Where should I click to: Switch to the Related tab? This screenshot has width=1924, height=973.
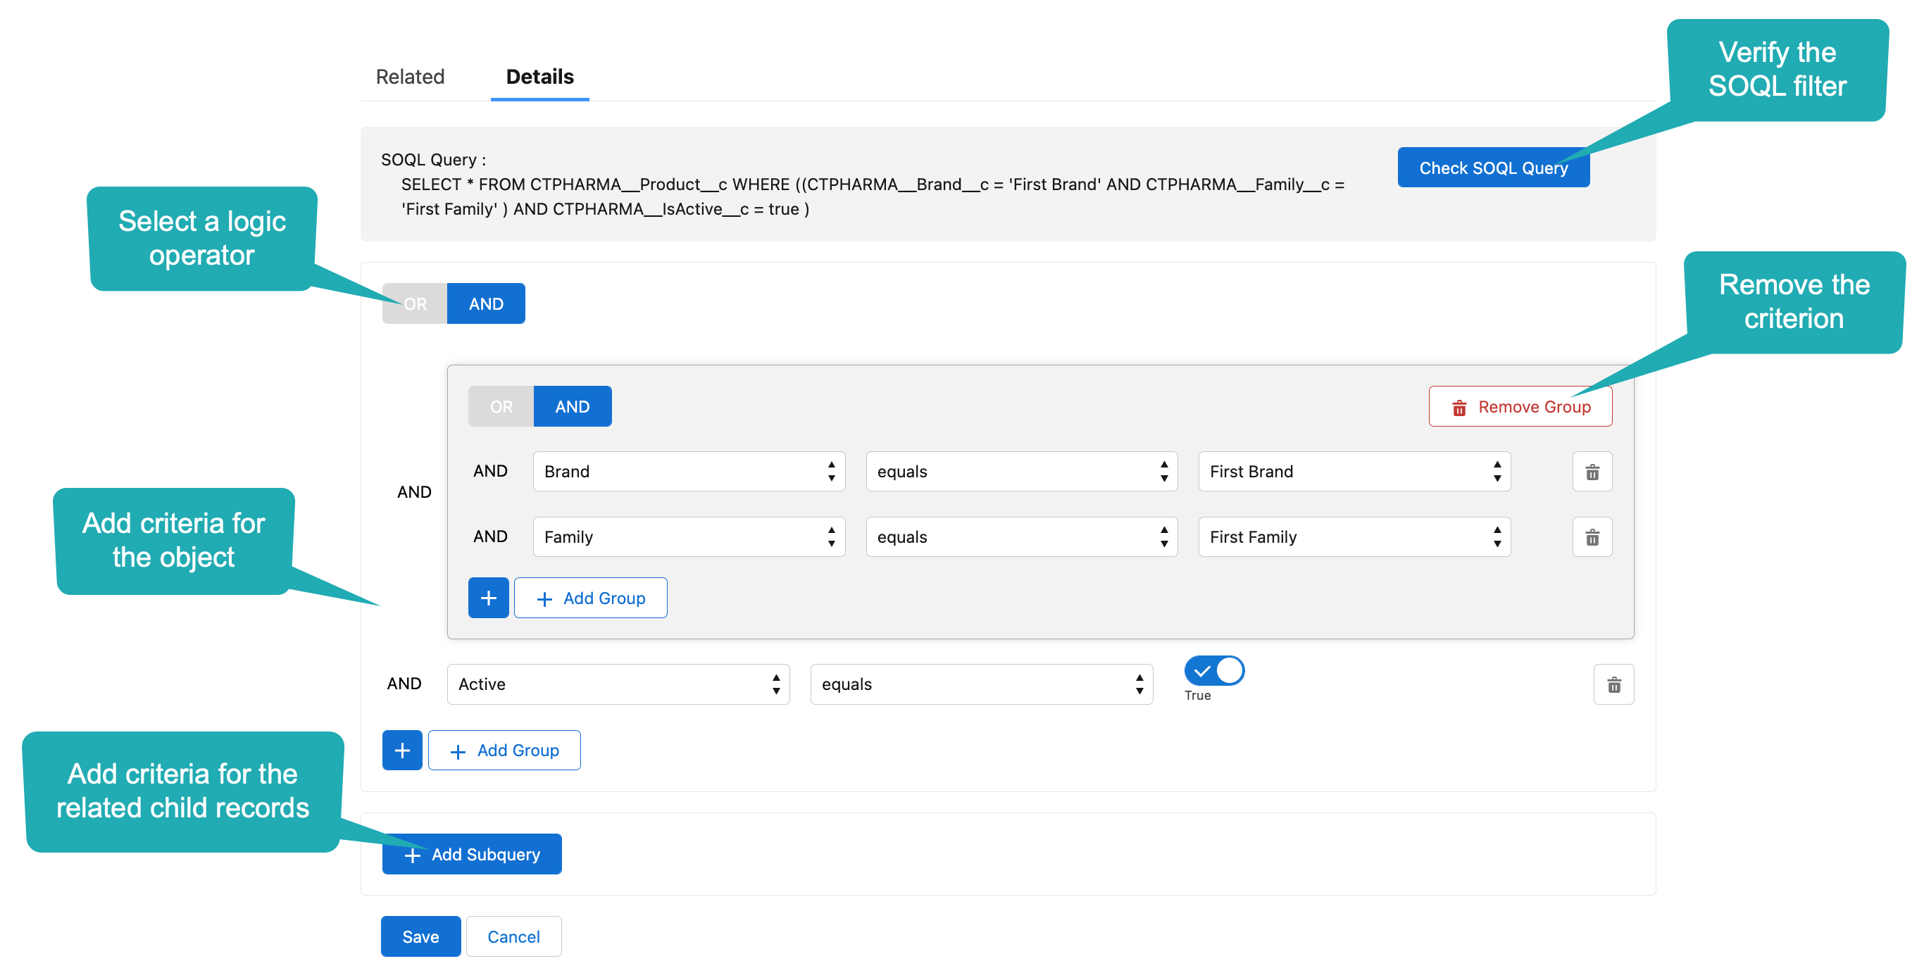click(x=410, y=76)
